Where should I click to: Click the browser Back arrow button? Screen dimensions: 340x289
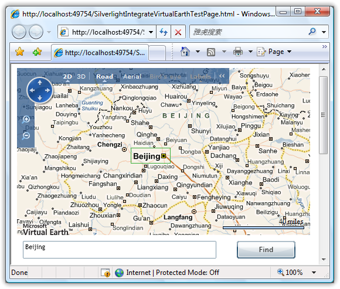point(19,32)
